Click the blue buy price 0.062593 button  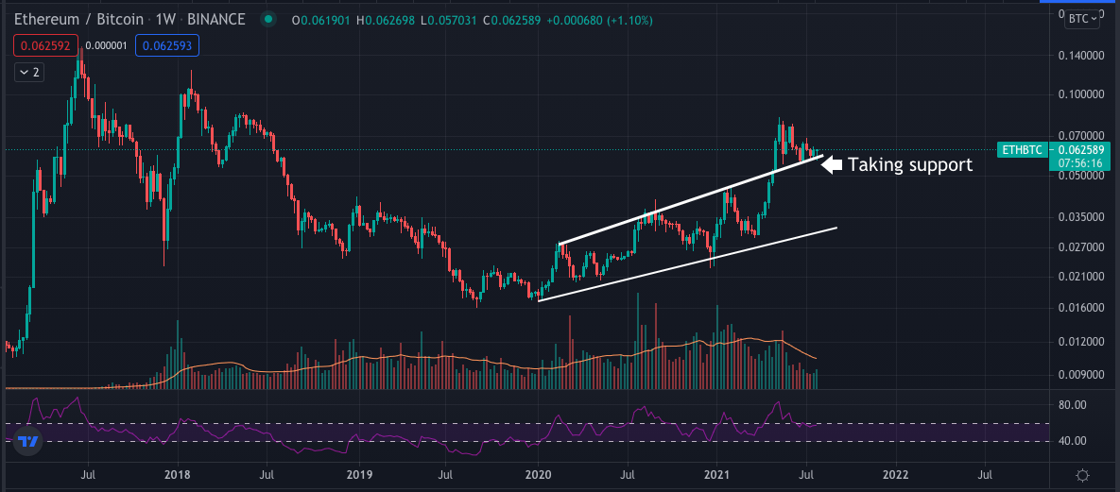(x=167, y=45)
